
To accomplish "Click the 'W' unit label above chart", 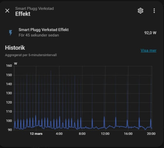I will coord(16,64).
